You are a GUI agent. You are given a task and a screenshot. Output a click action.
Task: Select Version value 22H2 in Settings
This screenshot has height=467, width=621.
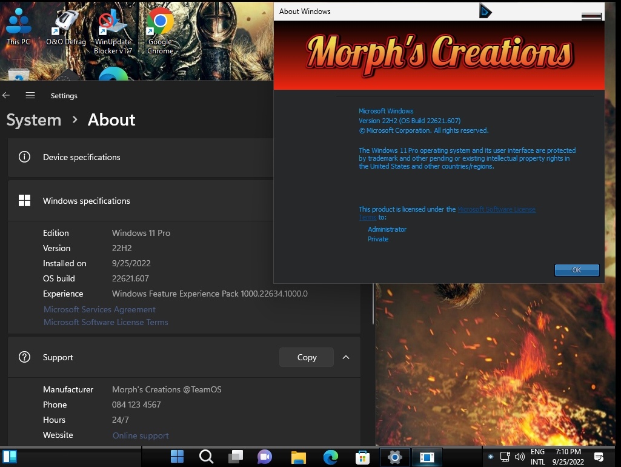[122, 248]
